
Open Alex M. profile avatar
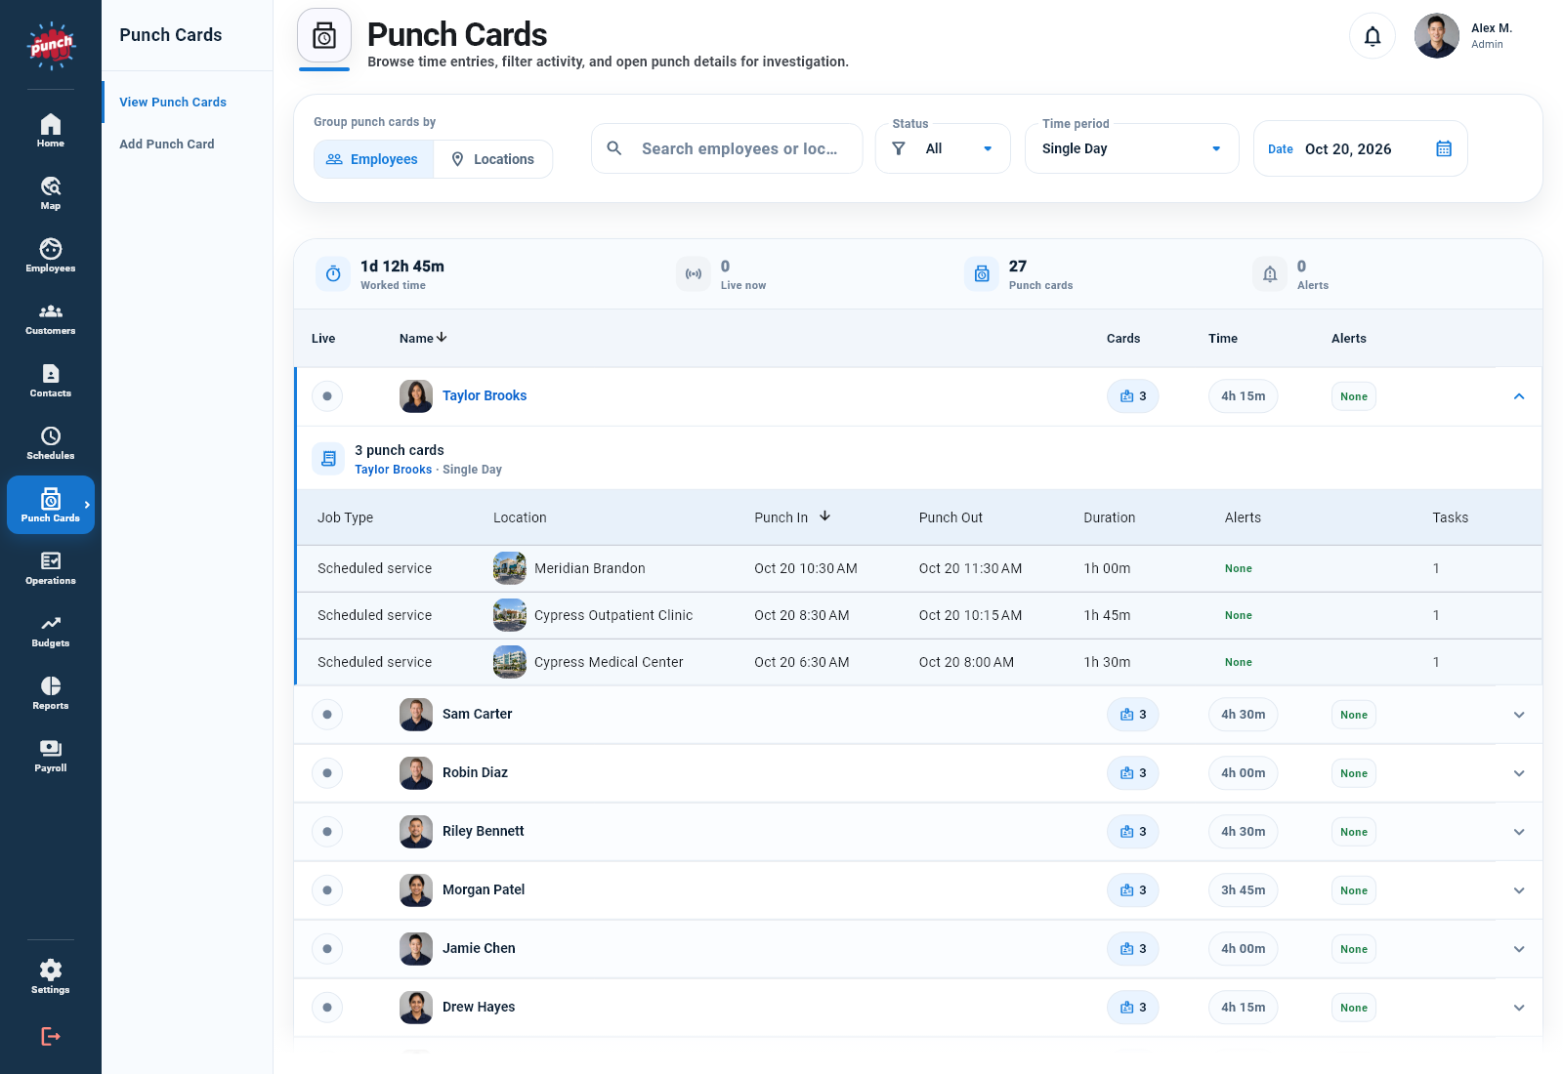point(1437,36)
